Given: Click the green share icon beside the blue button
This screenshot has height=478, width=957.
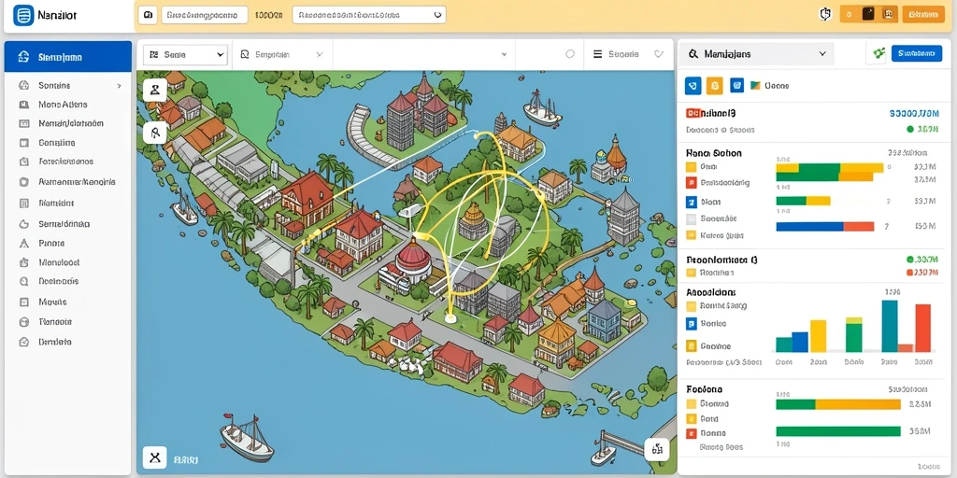Looking at the screenshot, I should [x=878, y=53].
